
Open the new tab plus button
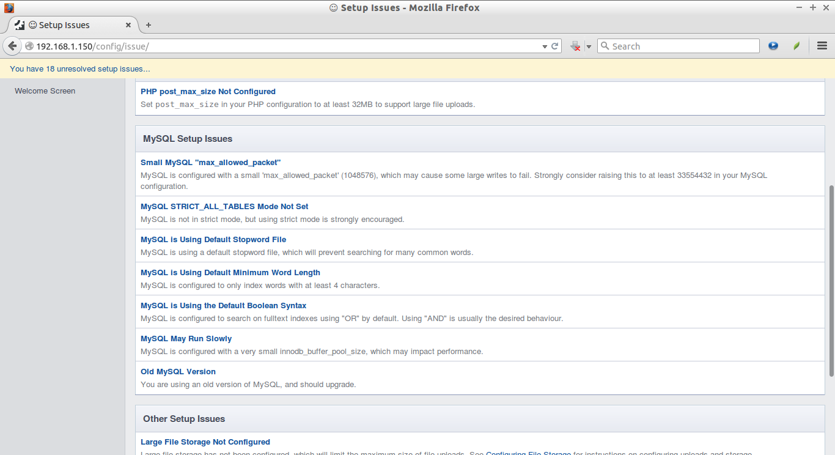click(x=149, y=25)
